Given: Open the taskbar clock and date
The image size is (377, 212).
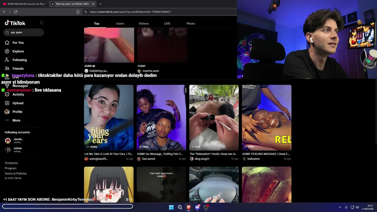Looking at the screenshot, I should [368, 207].
